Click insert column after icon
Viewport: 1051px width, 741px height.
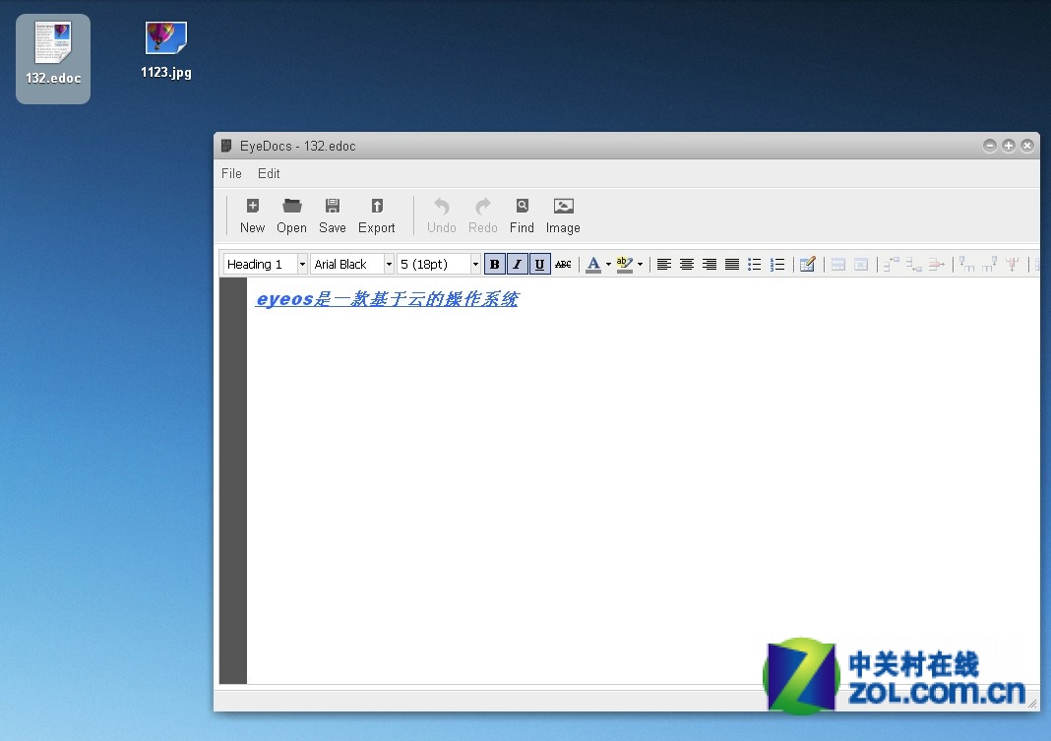(x=989, y=264)
